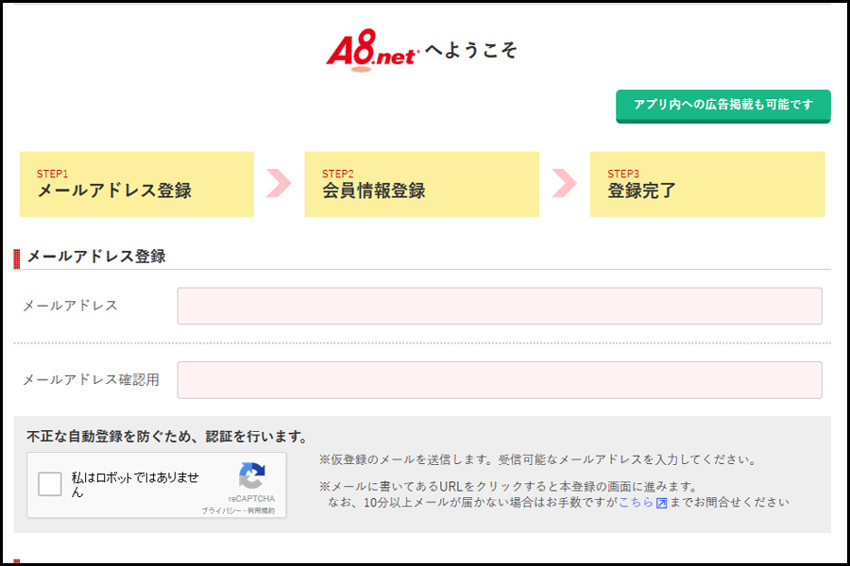Click the メールアドレス確認用 field label
Image resolution: width=850 pixels, height=566 pixels.
coord(91,379)
